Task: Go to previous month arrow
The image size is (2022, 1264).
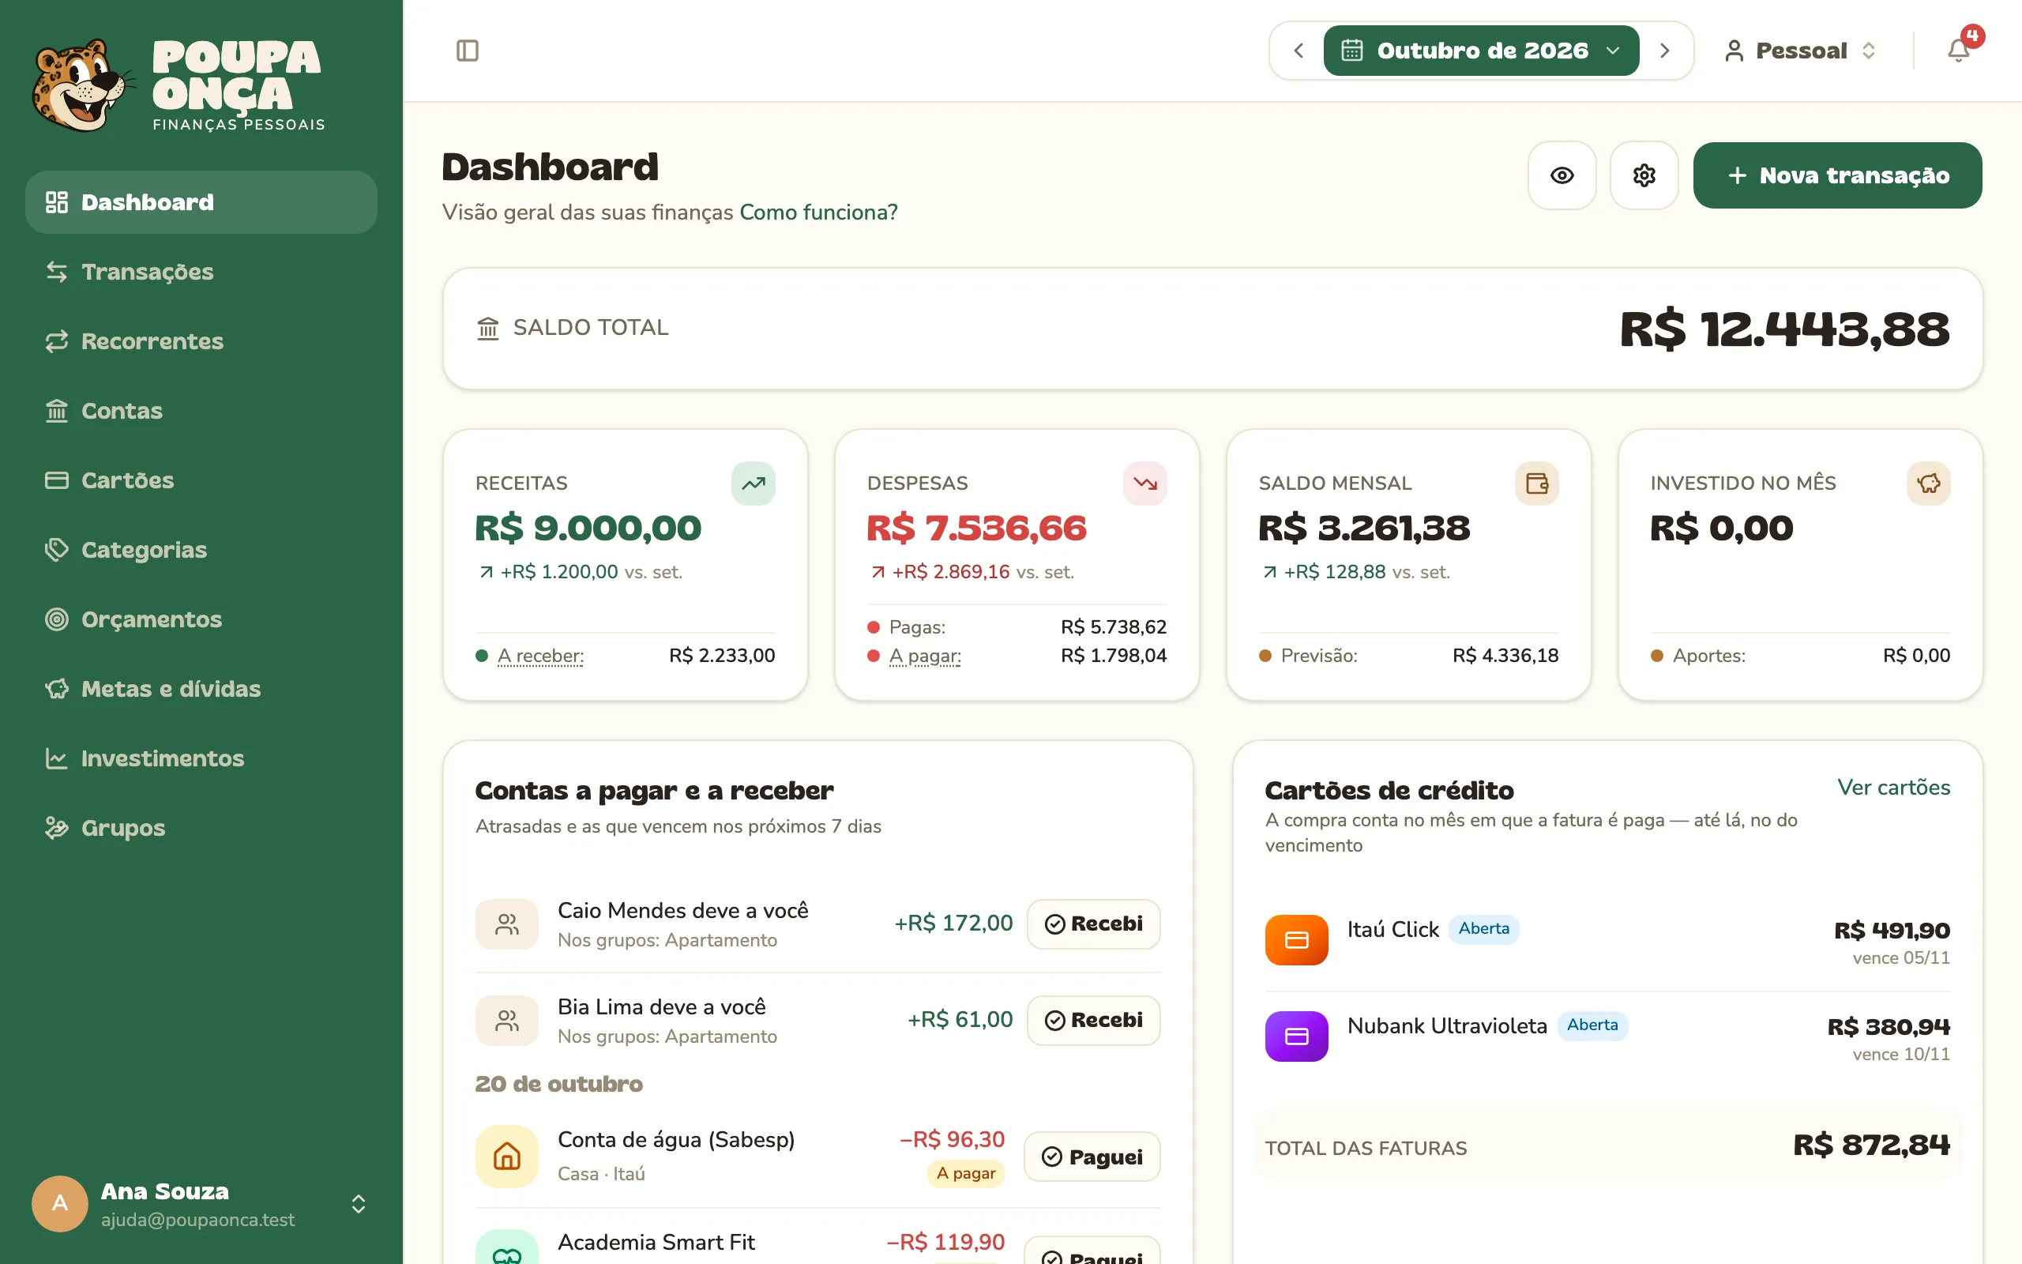Action: coord(1298,51)
